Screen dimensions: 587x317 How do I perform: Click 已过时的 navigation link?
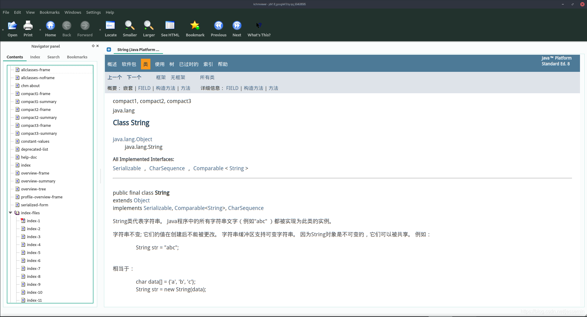pos(189,64)
